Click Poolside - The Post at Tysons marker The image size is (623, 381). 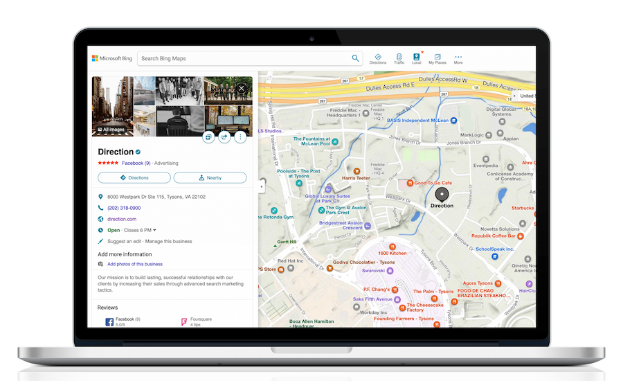coord(299,183)
